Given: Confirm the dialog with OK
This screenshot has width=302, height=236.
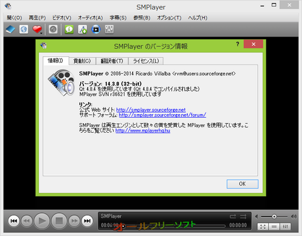Looking at the screenshot, I should tap(242, 184).
